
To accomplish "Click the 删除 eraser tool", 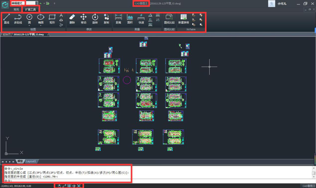I will point(72,19).
